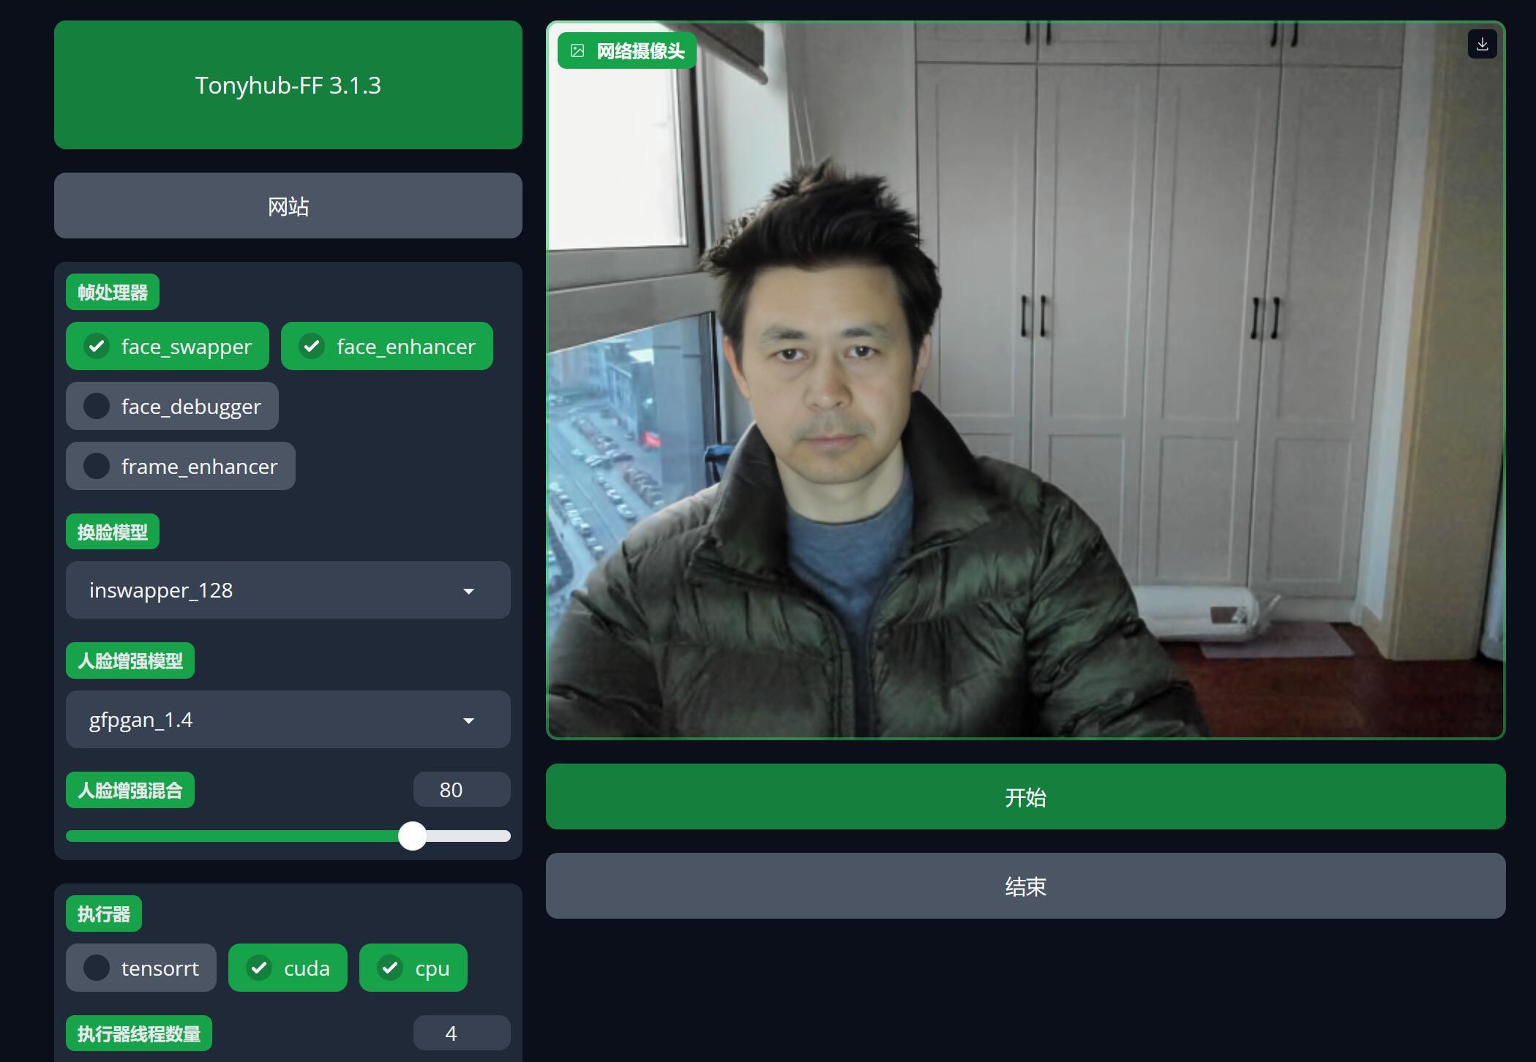Start processing with the 开始 button
Image resolution: width=1536 pixels, height=1062 pixels.
pyautogui.click(x=1025, y=796)
